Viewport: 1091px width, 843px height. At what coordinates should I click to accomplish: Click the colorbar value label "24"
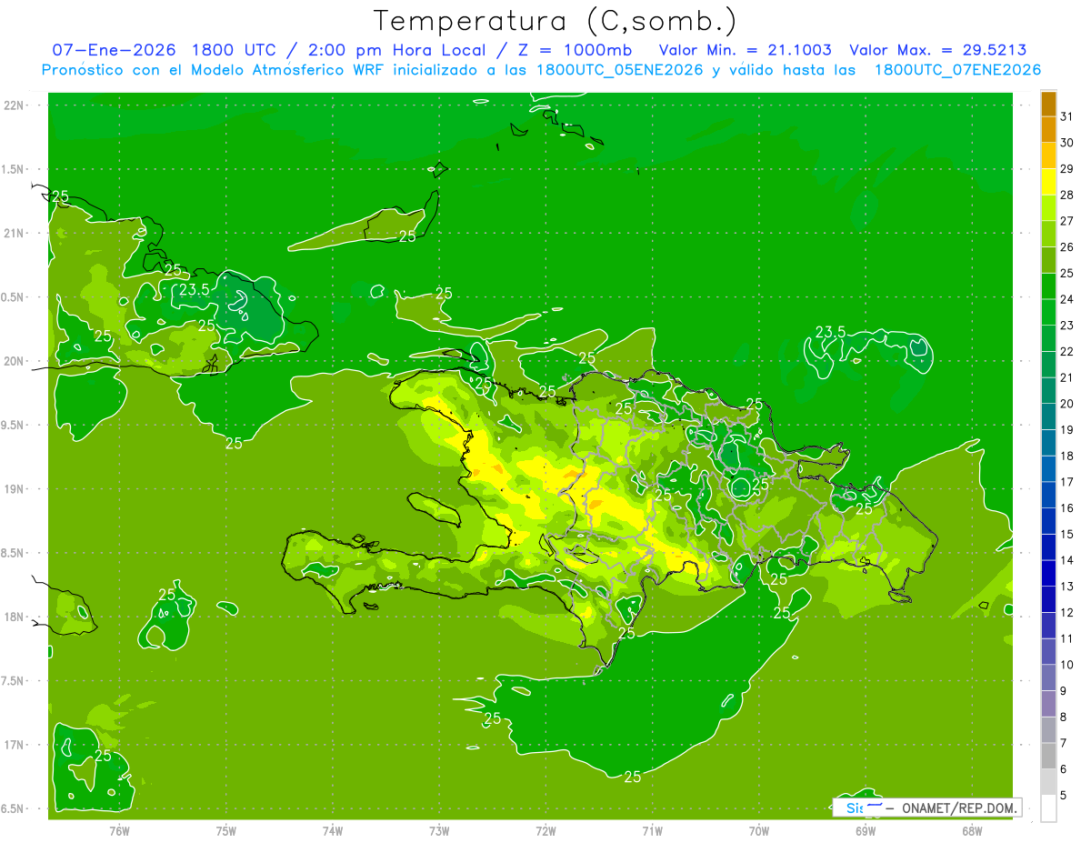click(x=1067, y=299)
